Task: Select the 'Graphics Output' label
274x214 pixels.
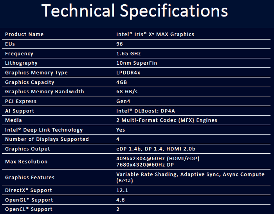Action: (x=28, y=149)
